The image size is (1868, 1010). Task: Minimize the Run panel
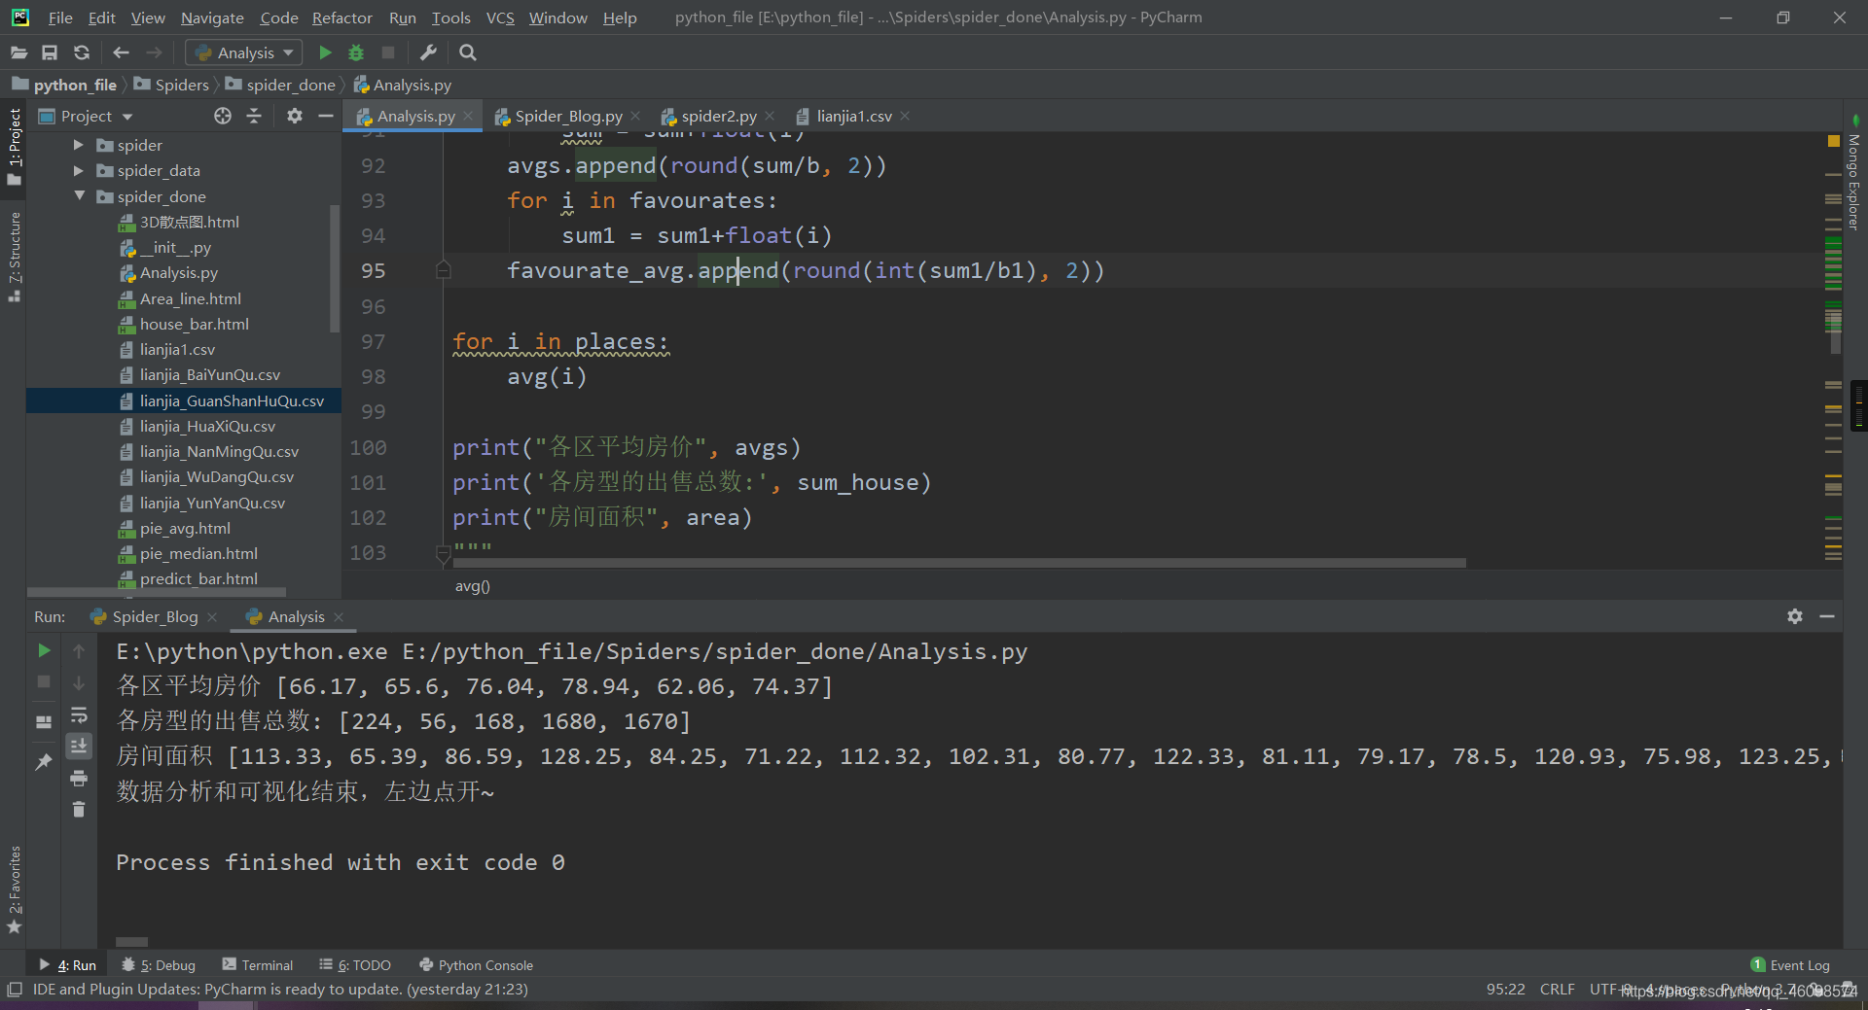(1827, 616)
